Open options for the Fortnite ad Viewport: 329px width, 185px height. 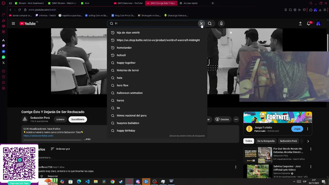pyautogui.click(x=307, y=129)
